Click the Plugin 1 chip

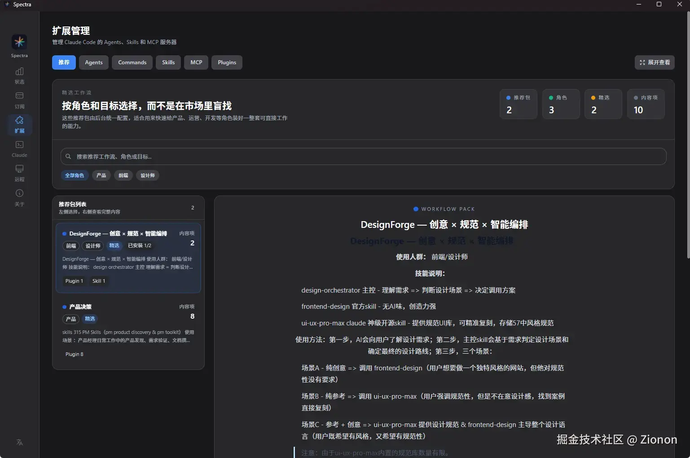point(74,281)
